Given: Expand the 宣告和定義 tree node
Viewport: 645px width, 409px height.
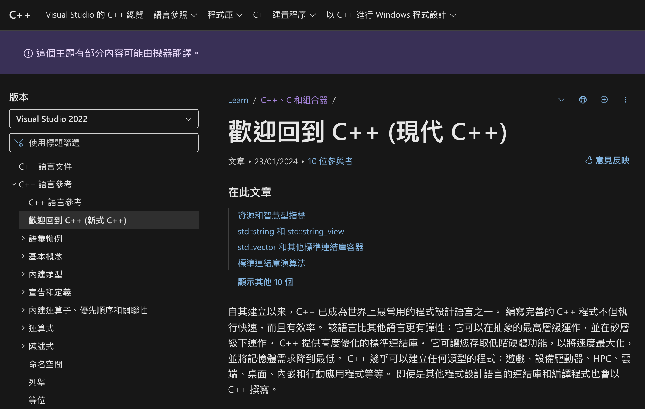Looking at the screenshot, I should 23,292.
